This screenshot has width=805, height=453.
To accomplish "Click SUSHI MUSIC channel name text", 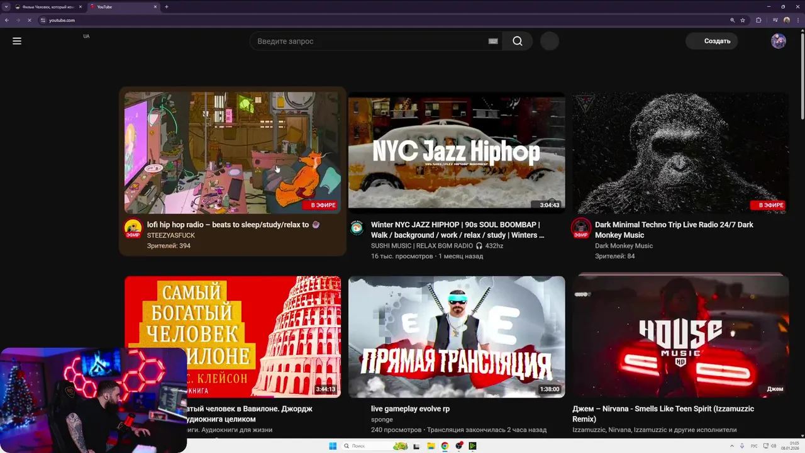I will point(437,246).
